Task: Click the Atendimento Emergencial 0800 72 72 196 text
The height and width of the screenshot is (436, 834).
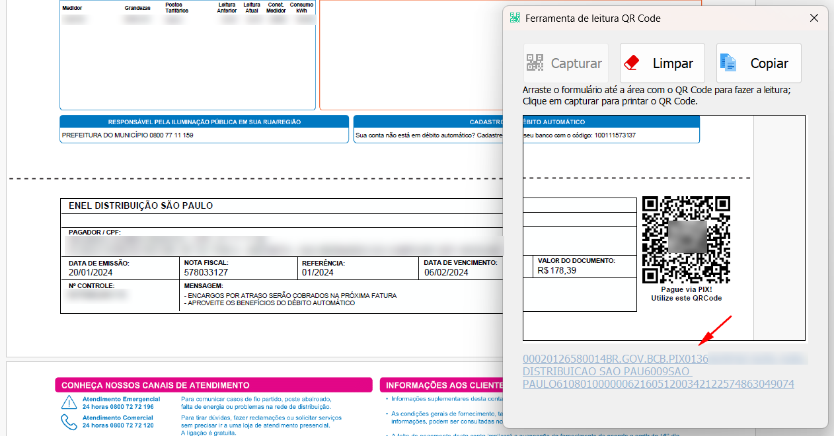Action: pos(121,403)
